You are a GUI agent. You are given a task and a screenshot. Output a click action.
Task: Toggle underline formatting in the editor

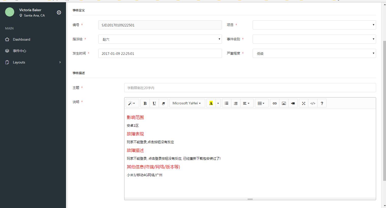[154, 103]
